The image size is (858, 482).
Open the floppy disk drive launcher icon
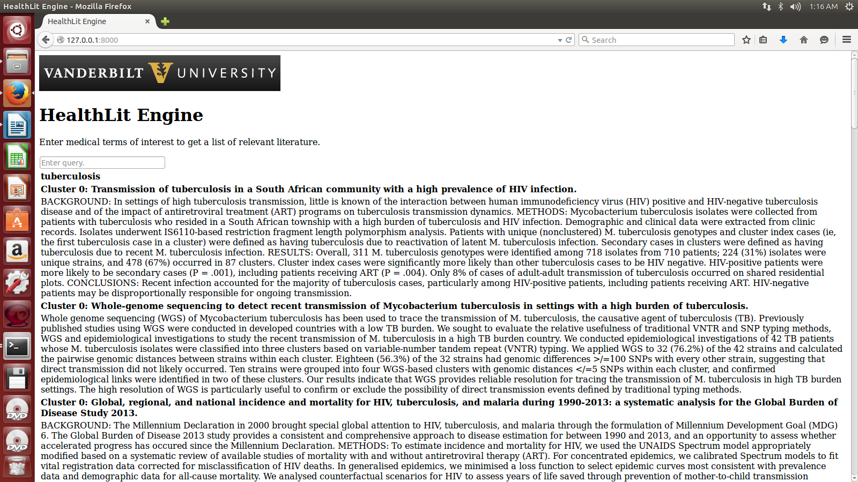[17, 378]
